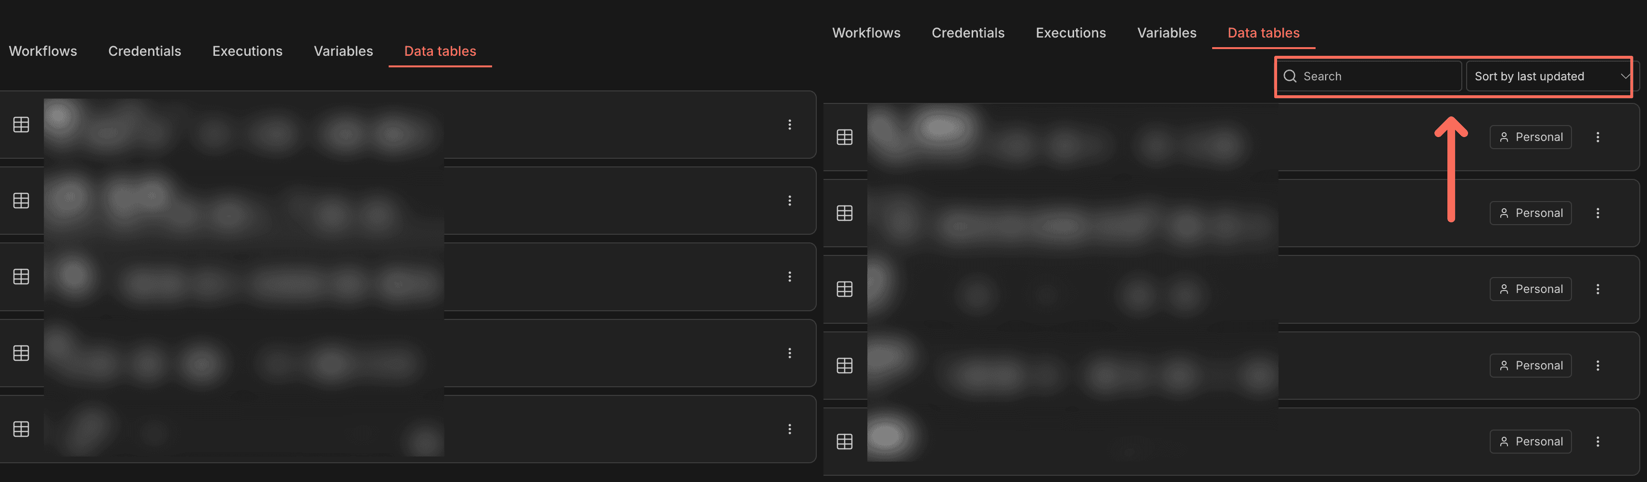Click table grid icon of first right-panel row
Image resolution: width=1647 pixels, height=482 pixels.
pyautogui.click(x=845, y=137)
